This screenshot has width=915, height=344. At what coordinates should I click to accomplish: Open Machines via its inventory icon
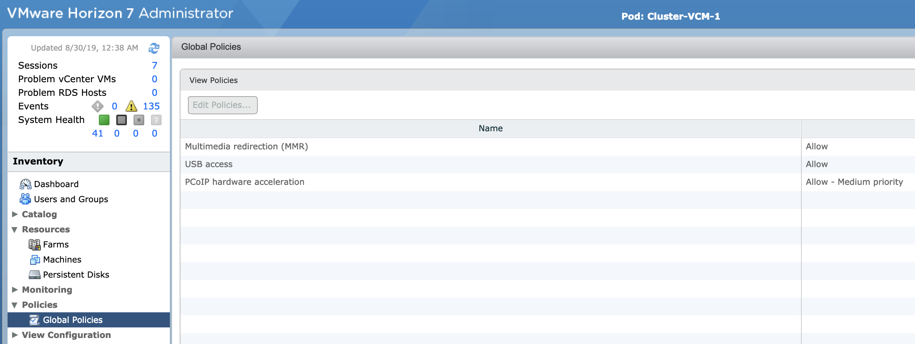coord(35,260)
